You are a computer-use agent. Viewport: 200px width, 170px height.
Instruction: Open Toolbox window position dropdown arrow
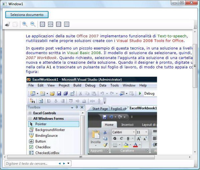[x=72, y=108]
